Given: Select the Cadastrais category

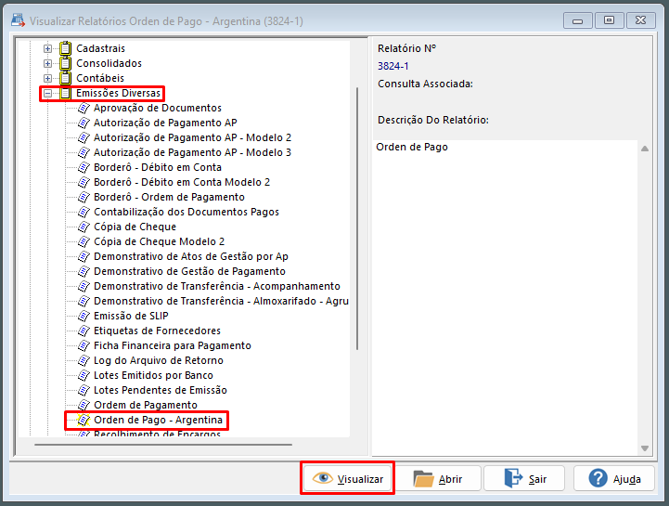Looking at the screenshot, I should click(x=101, y=48).
